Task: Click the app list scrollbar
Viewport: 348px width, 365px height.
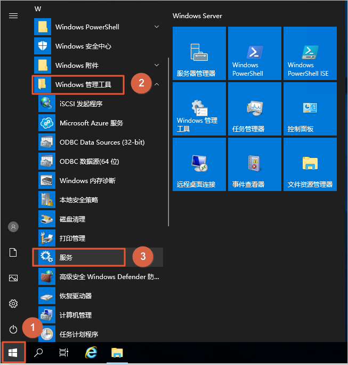Action: [168, 160]
